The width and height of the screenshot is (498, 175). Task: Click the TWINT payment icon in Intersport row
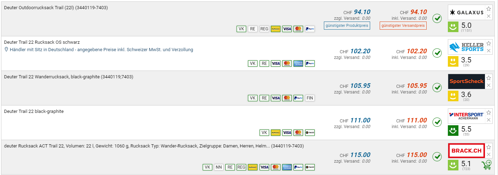click(310, 133)
